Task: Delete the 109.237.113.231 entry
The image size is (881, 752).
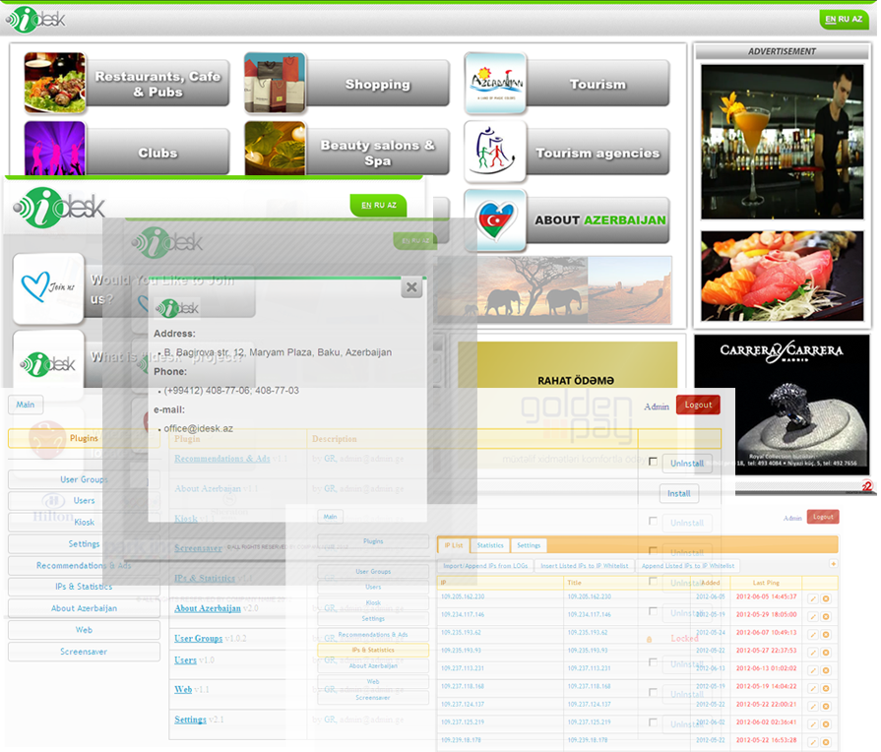Action: [826, 670]
